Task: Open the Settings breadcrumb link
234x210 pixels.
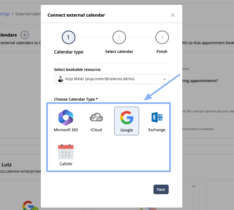Action: pos(4,14)
